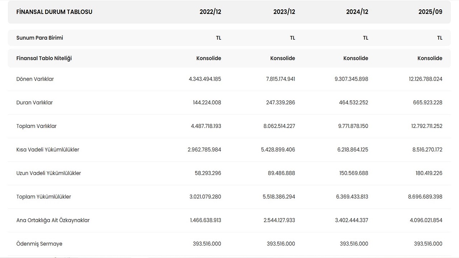Select the Toplam Varlıklar row label

pos(37,126)
